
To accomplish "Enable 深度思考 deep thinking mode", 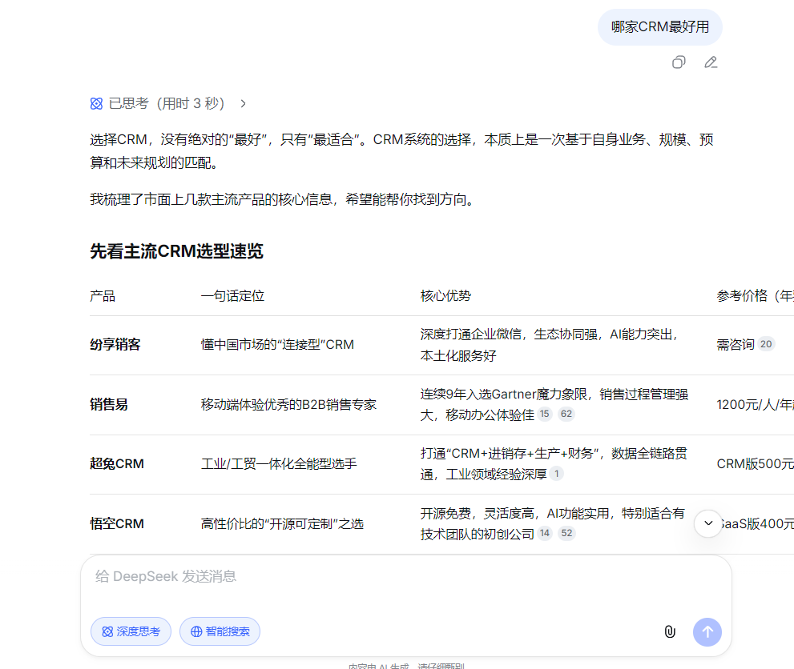I will click(131, 631).
